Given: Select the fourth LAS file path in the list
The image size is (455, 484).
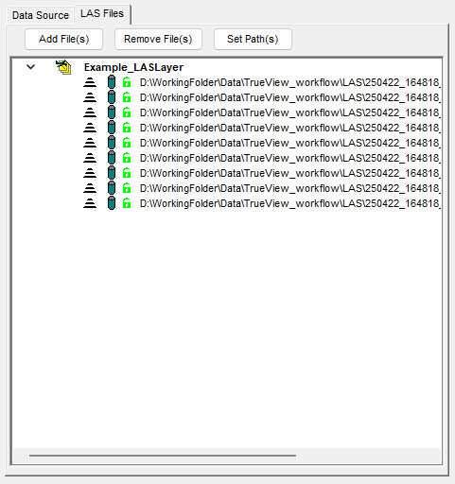Looking at the screenshot, I should 290,128.
